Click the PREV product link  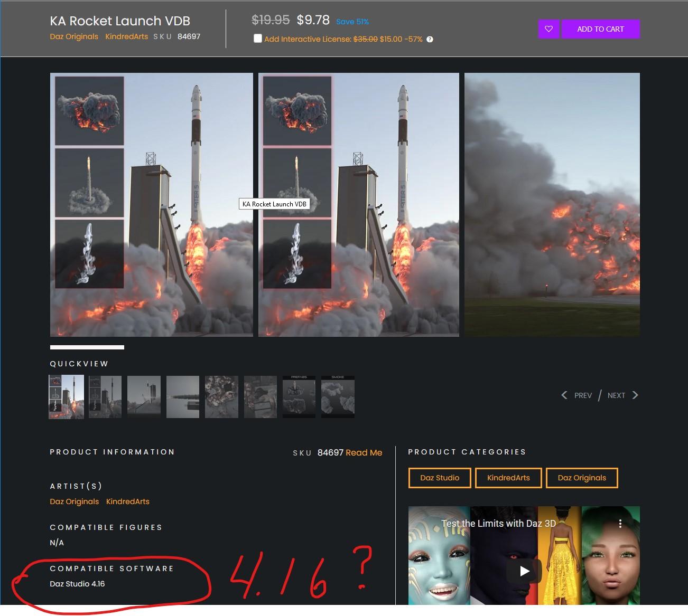pos(583,395)
